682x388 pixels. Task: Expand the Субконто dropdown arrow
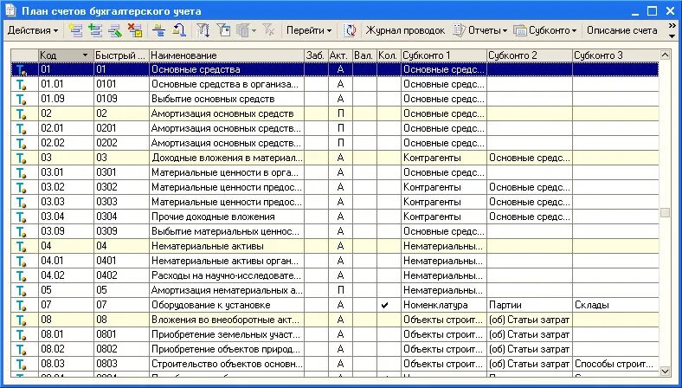[x=574, y=31]
